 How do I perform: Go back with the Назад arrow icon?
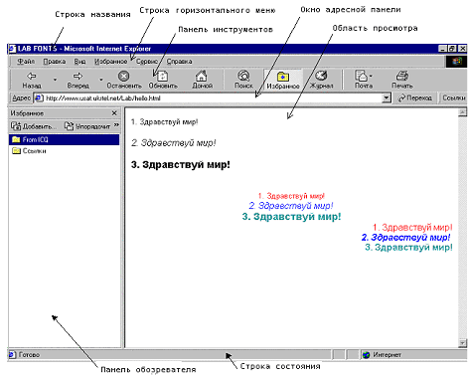click(x=32, y=76)
